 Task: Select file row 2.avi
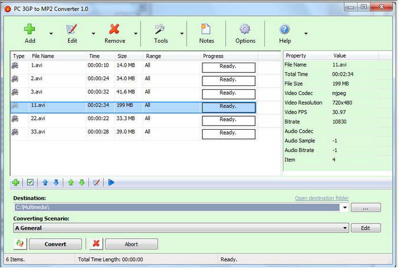pos(133,81)
